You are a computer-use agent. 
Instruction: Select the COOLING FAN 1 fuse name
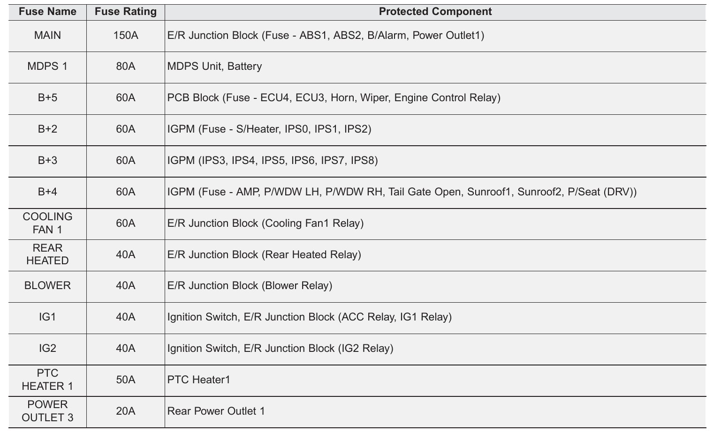pyautogui.click(x=47, y=223)
